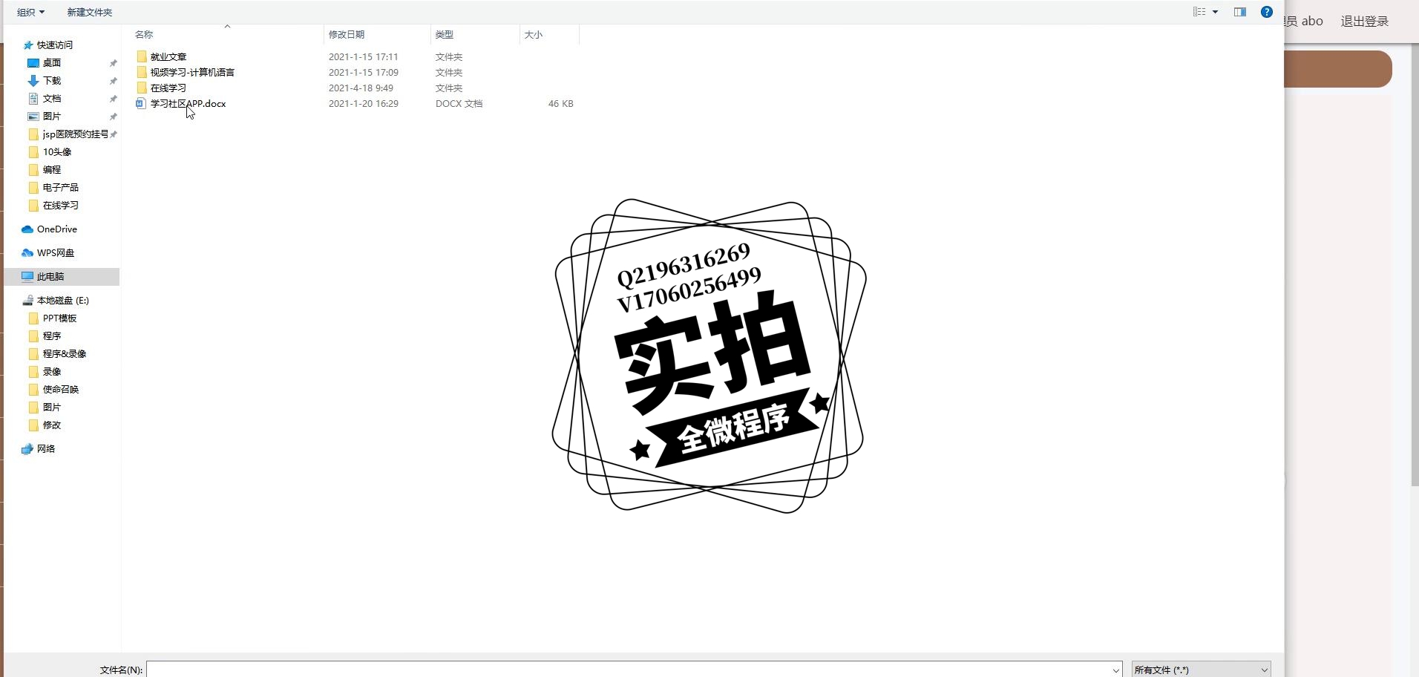Select 快速访问 in the navigation pane
The width and height of the screenshot is (1419, 677).
(55, 45)
